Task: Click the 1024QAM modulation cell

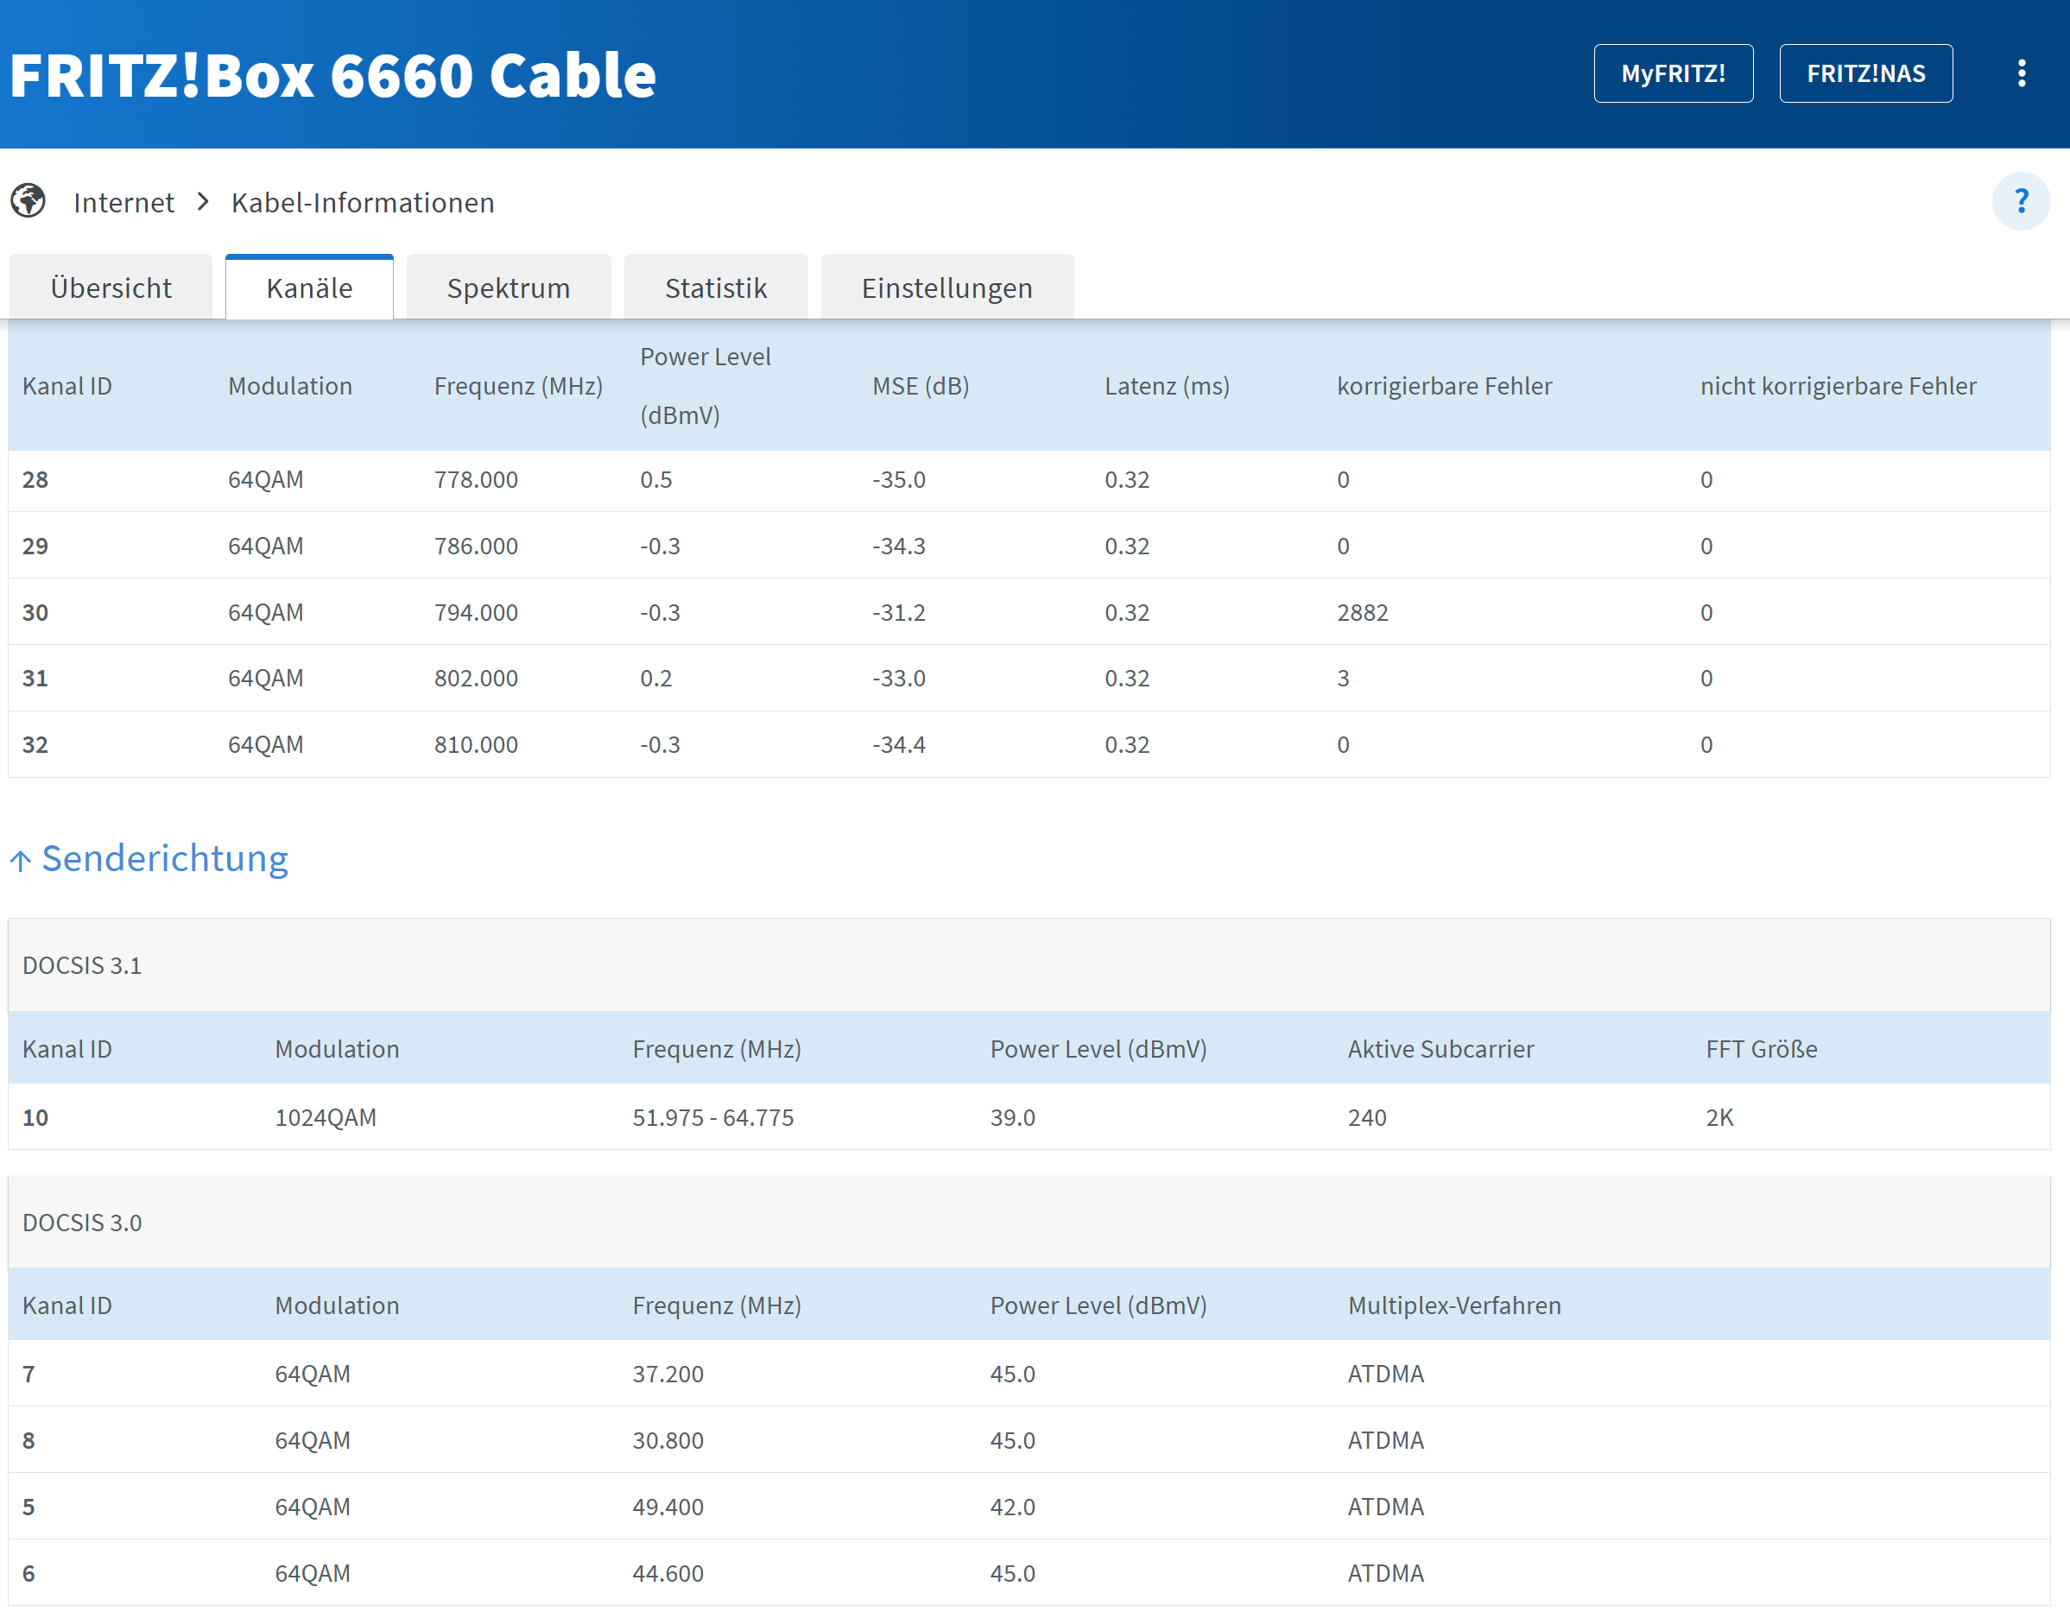Action: (x=325, y=1116)
